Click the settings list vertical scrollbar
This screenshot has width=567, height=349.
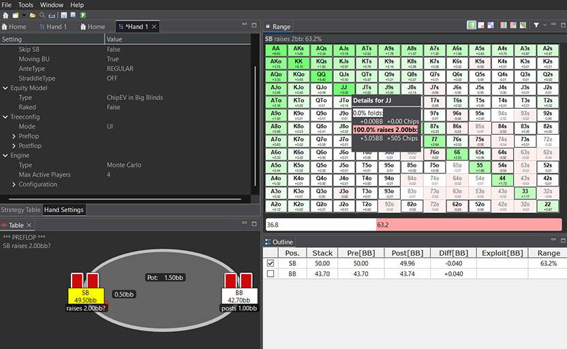tap(256, 126)
